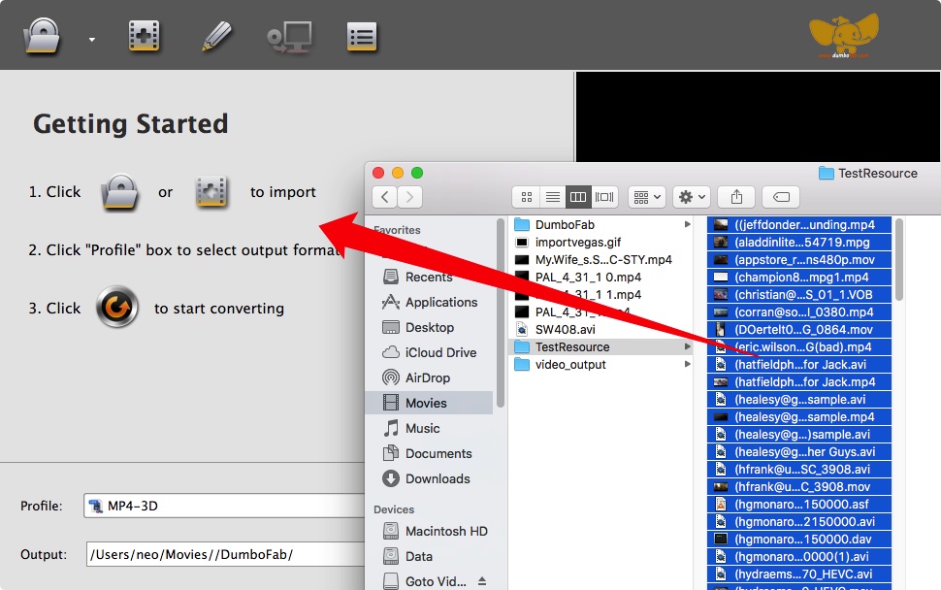The height and width of the screenshot is (590, 941).
Task: Open dropdown arrow beside load disc icon
Action: [91, 40]
